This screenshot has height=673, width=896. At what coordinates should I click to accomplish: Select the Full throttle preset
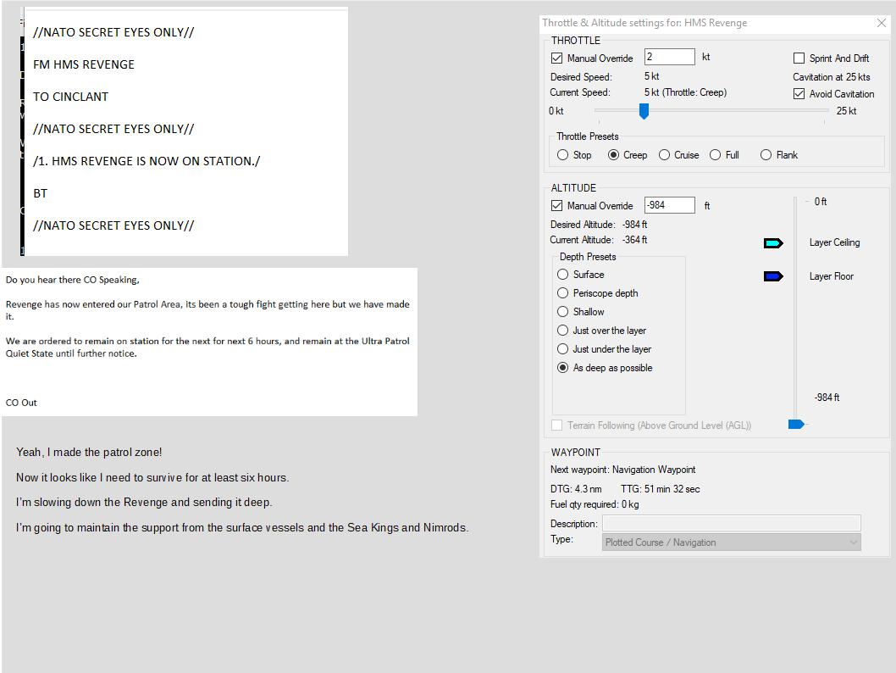tap(715, 155)
